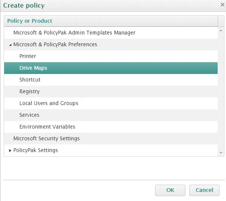Click the list scrollbar track
Screen dimensions: 226x201
click(x=221, y=91)
